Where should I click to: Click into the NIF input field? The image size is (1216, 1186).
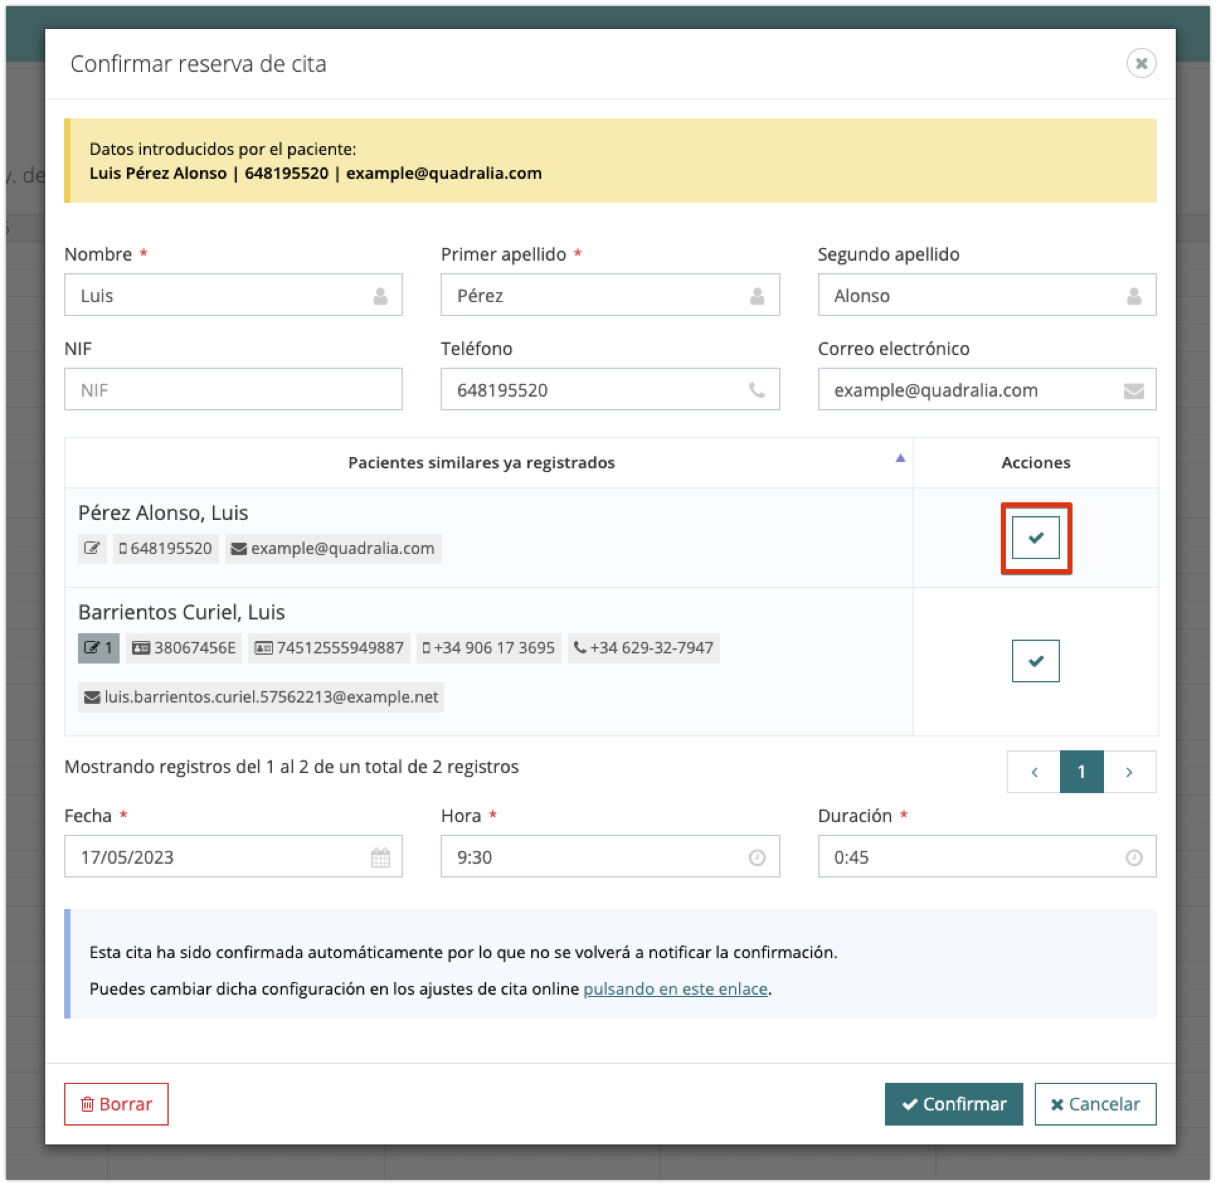(233, 390)
